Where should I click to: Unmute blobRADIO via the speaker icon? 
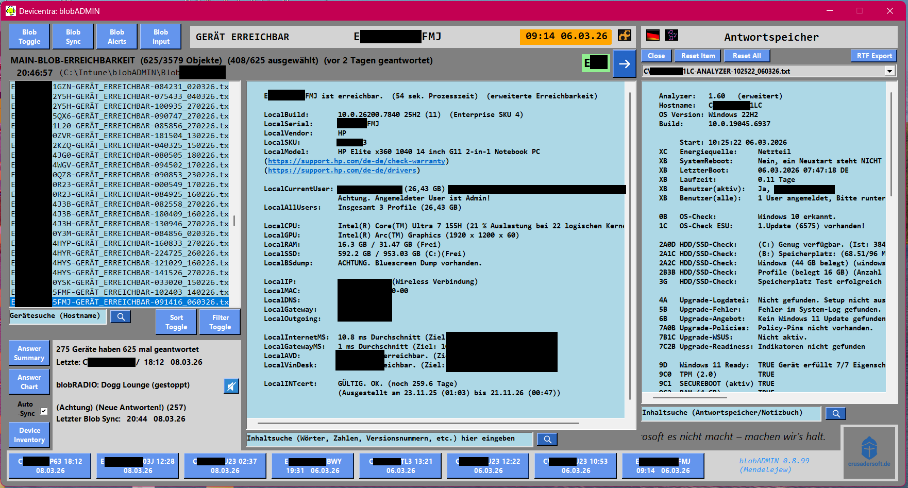[231, 386]
